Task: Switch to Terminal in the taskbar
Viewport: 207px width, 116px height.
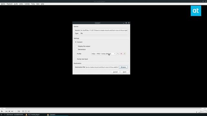Action: [x=14, y=115]
